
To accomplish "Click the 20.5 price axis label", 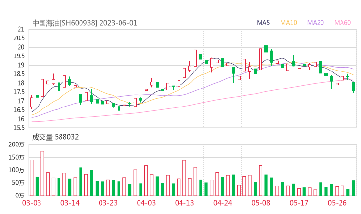I will [19, 38].
